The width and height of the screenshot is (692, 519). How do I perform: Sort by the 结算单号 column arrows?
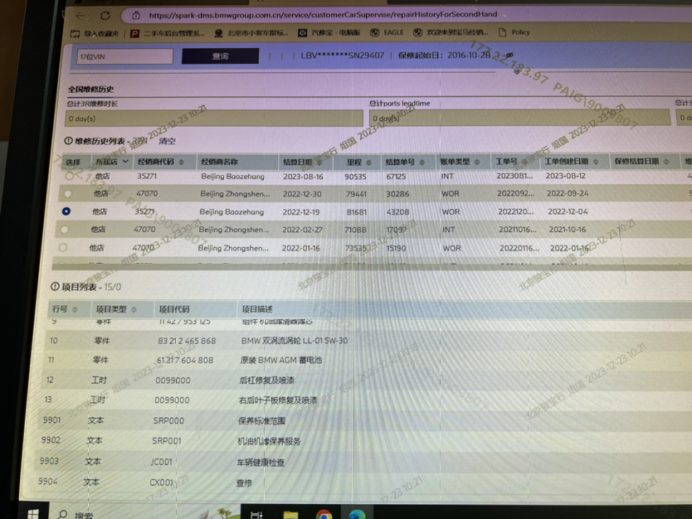point(422,162)
